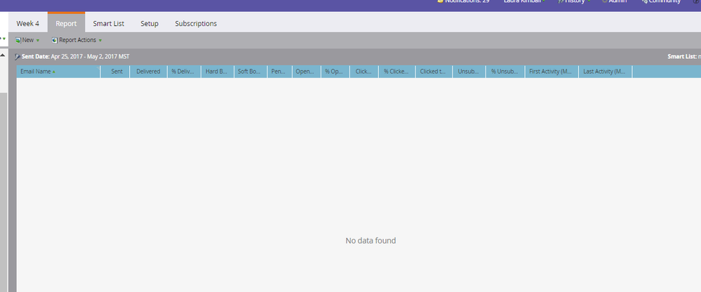The height and width of the screenshot is (292, 701).
Task: Click the Community icon in the top bar
Action: [x=644, y=1]
